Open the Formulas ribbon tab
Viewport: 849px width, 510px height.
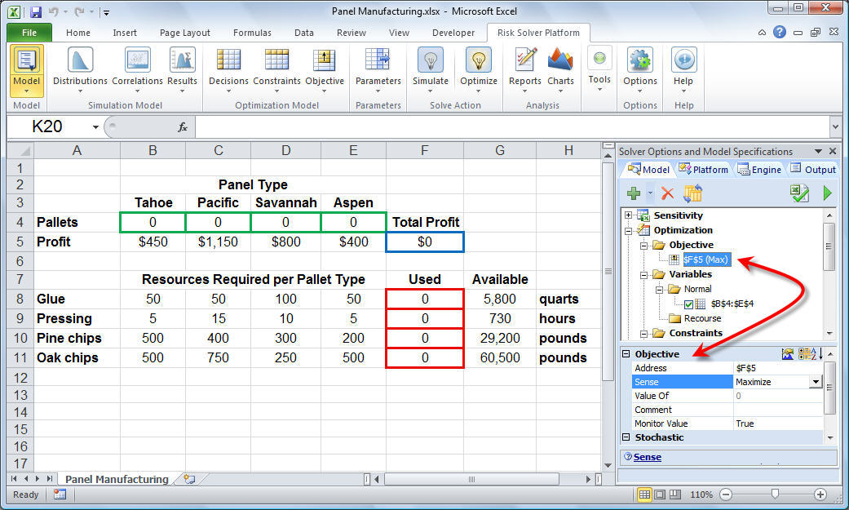click(x=252, y=33)
